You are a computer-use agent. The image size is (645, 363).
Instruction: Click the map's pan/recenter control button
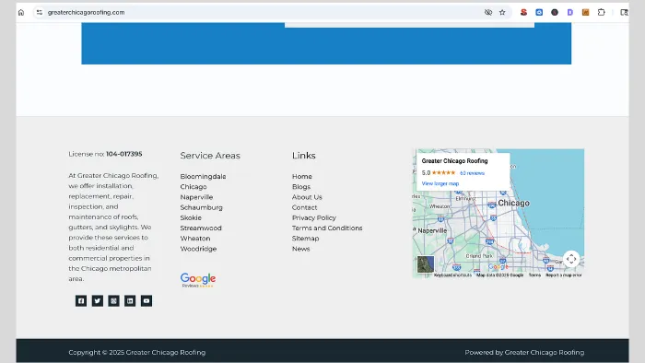tap(571, 259)
